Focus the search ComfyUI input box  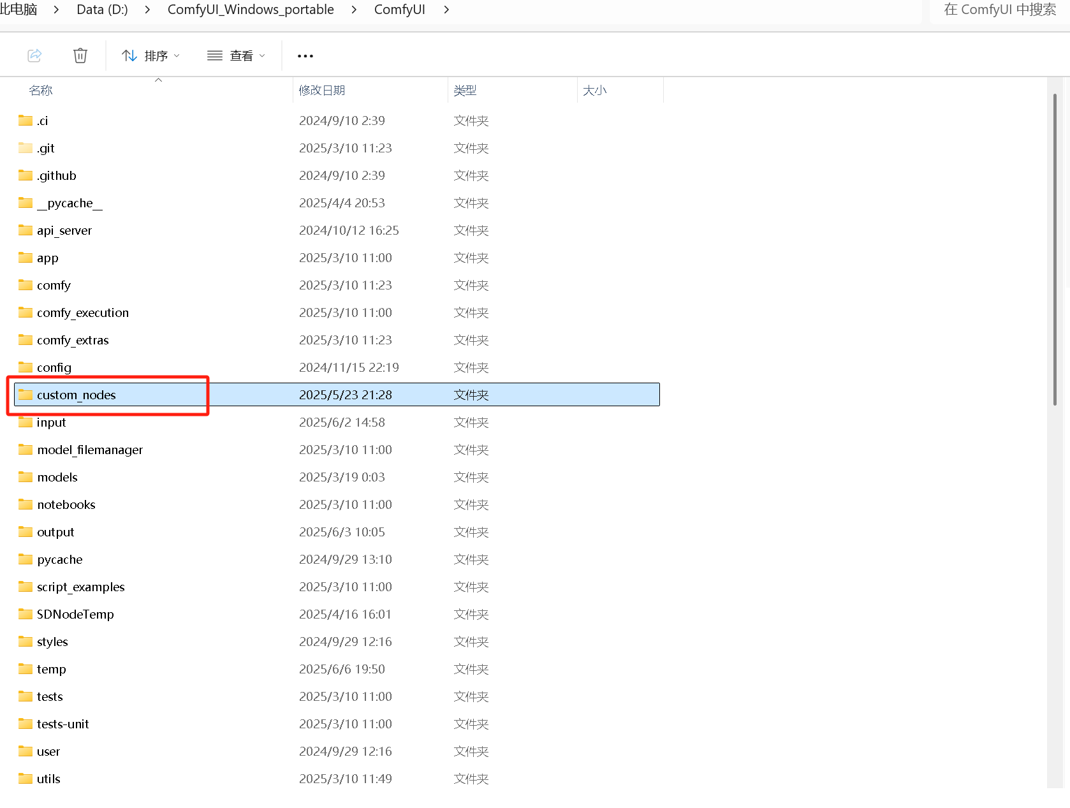pyautogui.click(x=999, y=10)
